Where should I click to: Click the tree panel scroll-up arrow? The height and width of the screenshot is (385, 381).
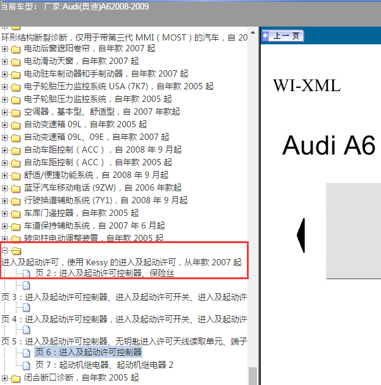[x=253, y=33]
